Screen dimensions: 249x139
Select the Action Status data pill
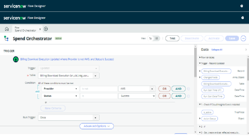coord(209,119)
